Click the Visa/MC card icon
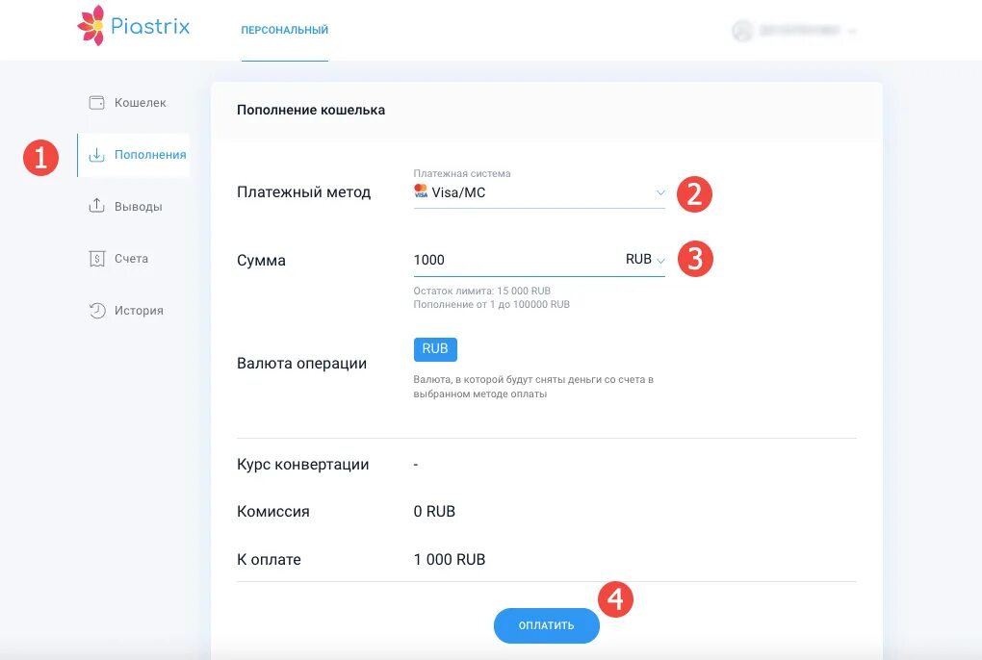The image size is (982, 660). coord(421,191)
